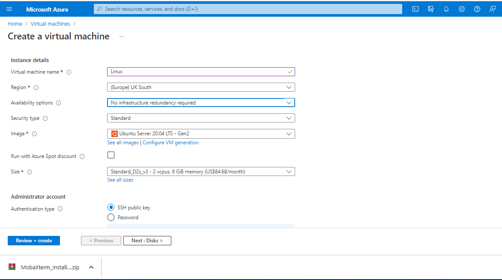Viewport: 502px width, 280px height.
Task: Click the Virtual machine name field
Action: click(x=201, y=71)
